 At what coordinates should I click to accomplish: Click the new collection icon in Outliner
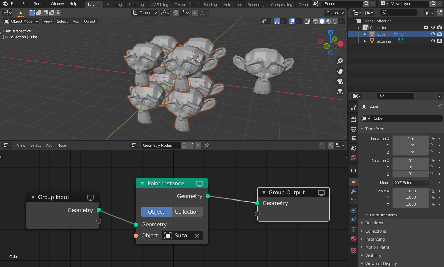[439, 12]
